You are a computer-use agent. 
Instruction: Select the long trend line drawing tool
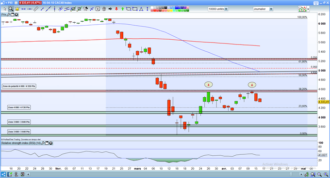49,9
